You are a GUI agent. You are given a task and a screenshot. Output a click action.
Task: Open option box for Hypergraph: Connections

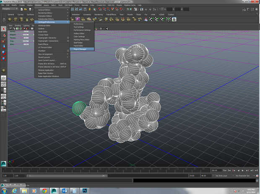click(x=68, y=41)
